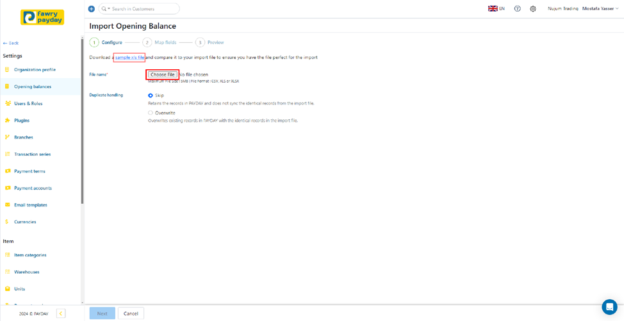Open the chat support bubble icon

coord(609,307)
